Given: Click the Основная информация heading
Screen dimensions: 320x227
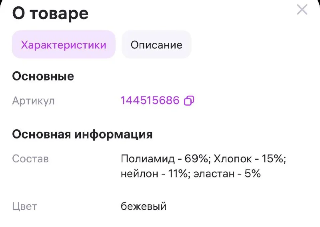Looking at the screenshot, I should coord(82,134).
